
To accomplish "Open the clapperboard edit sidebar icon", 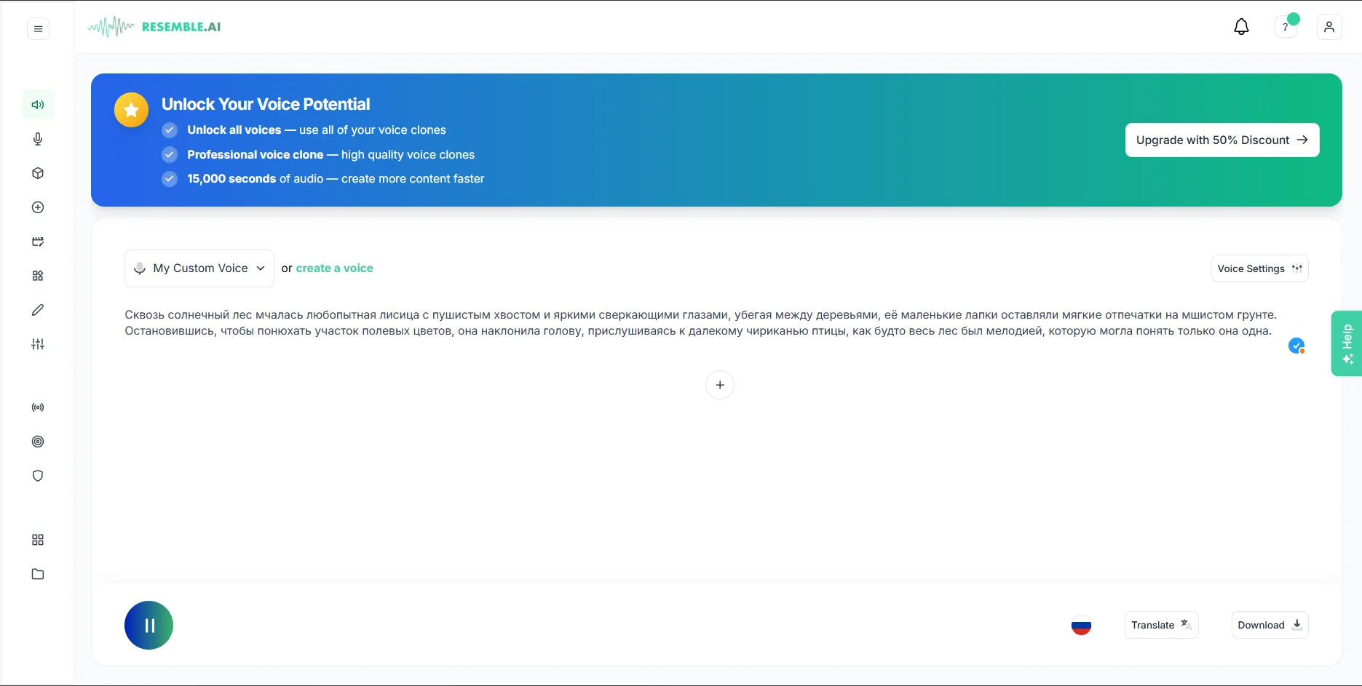I will (x=38, y=242).
